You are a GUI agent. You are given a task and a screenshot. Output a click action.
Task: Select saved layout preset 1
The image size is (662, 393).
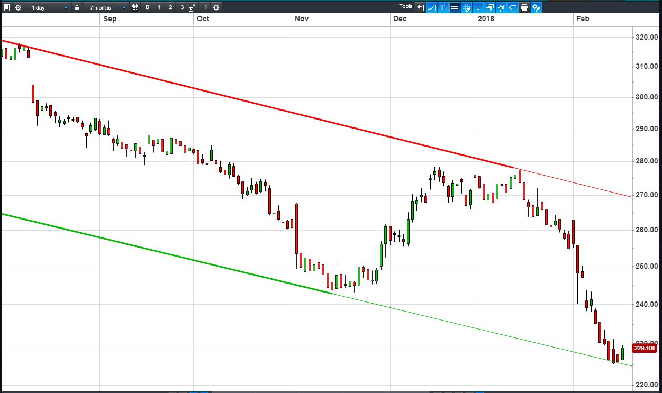pyautogui.click(x=159, y=7)
